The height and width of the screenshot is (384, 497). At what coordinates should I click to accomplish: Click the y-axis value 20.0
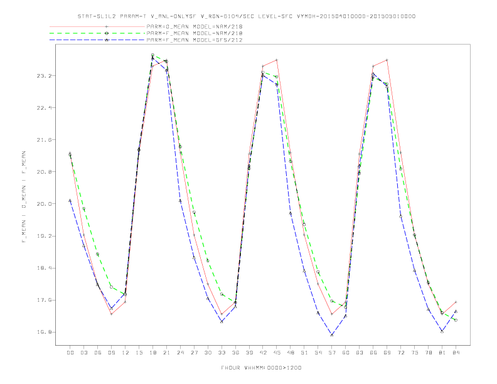click(43, 204)
